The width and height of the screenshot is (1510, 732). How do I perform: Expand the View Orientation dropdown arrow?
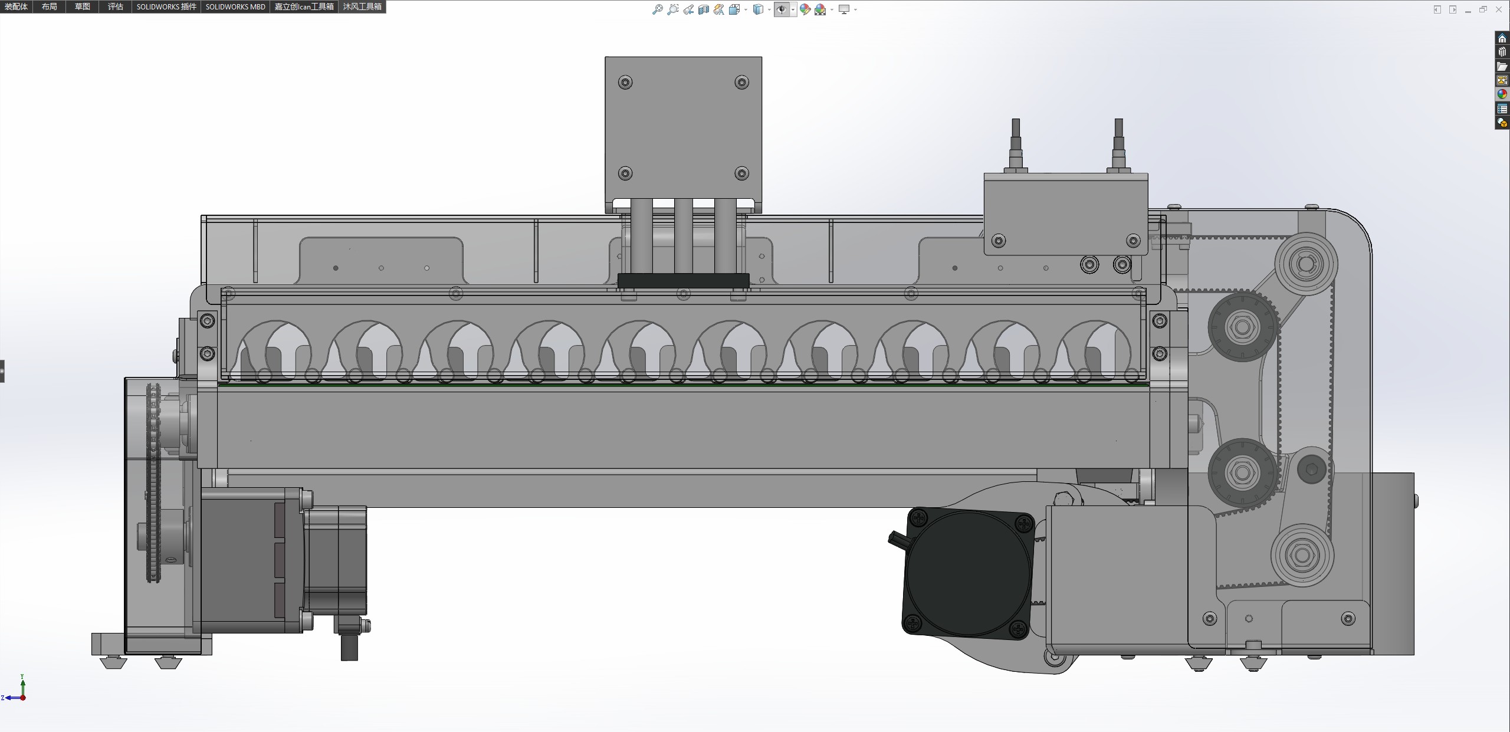pos(746,9)
